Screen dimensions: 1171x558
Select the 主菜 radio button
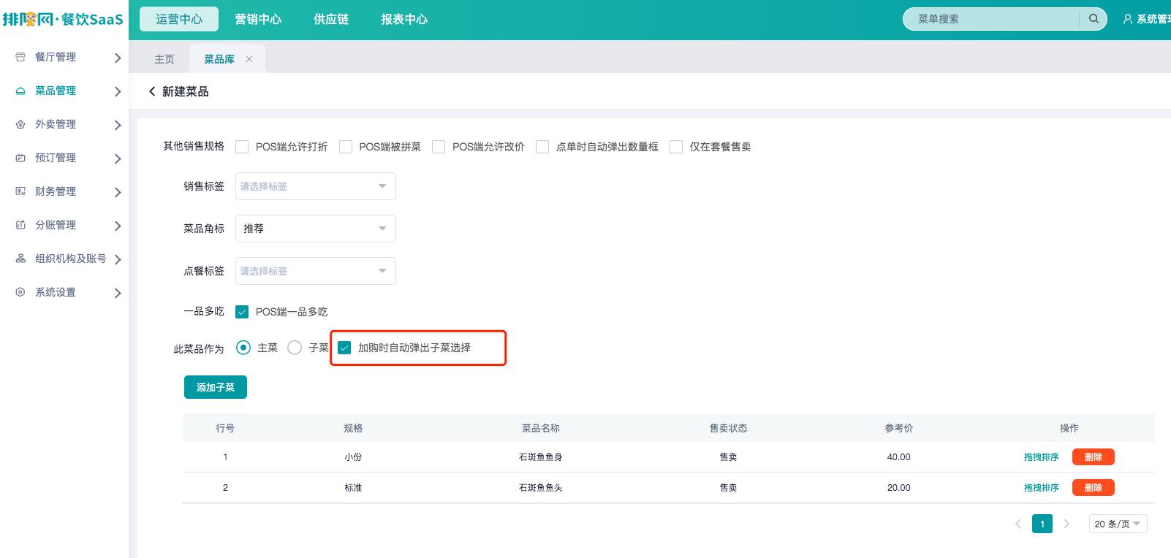(x=243, y=348)
